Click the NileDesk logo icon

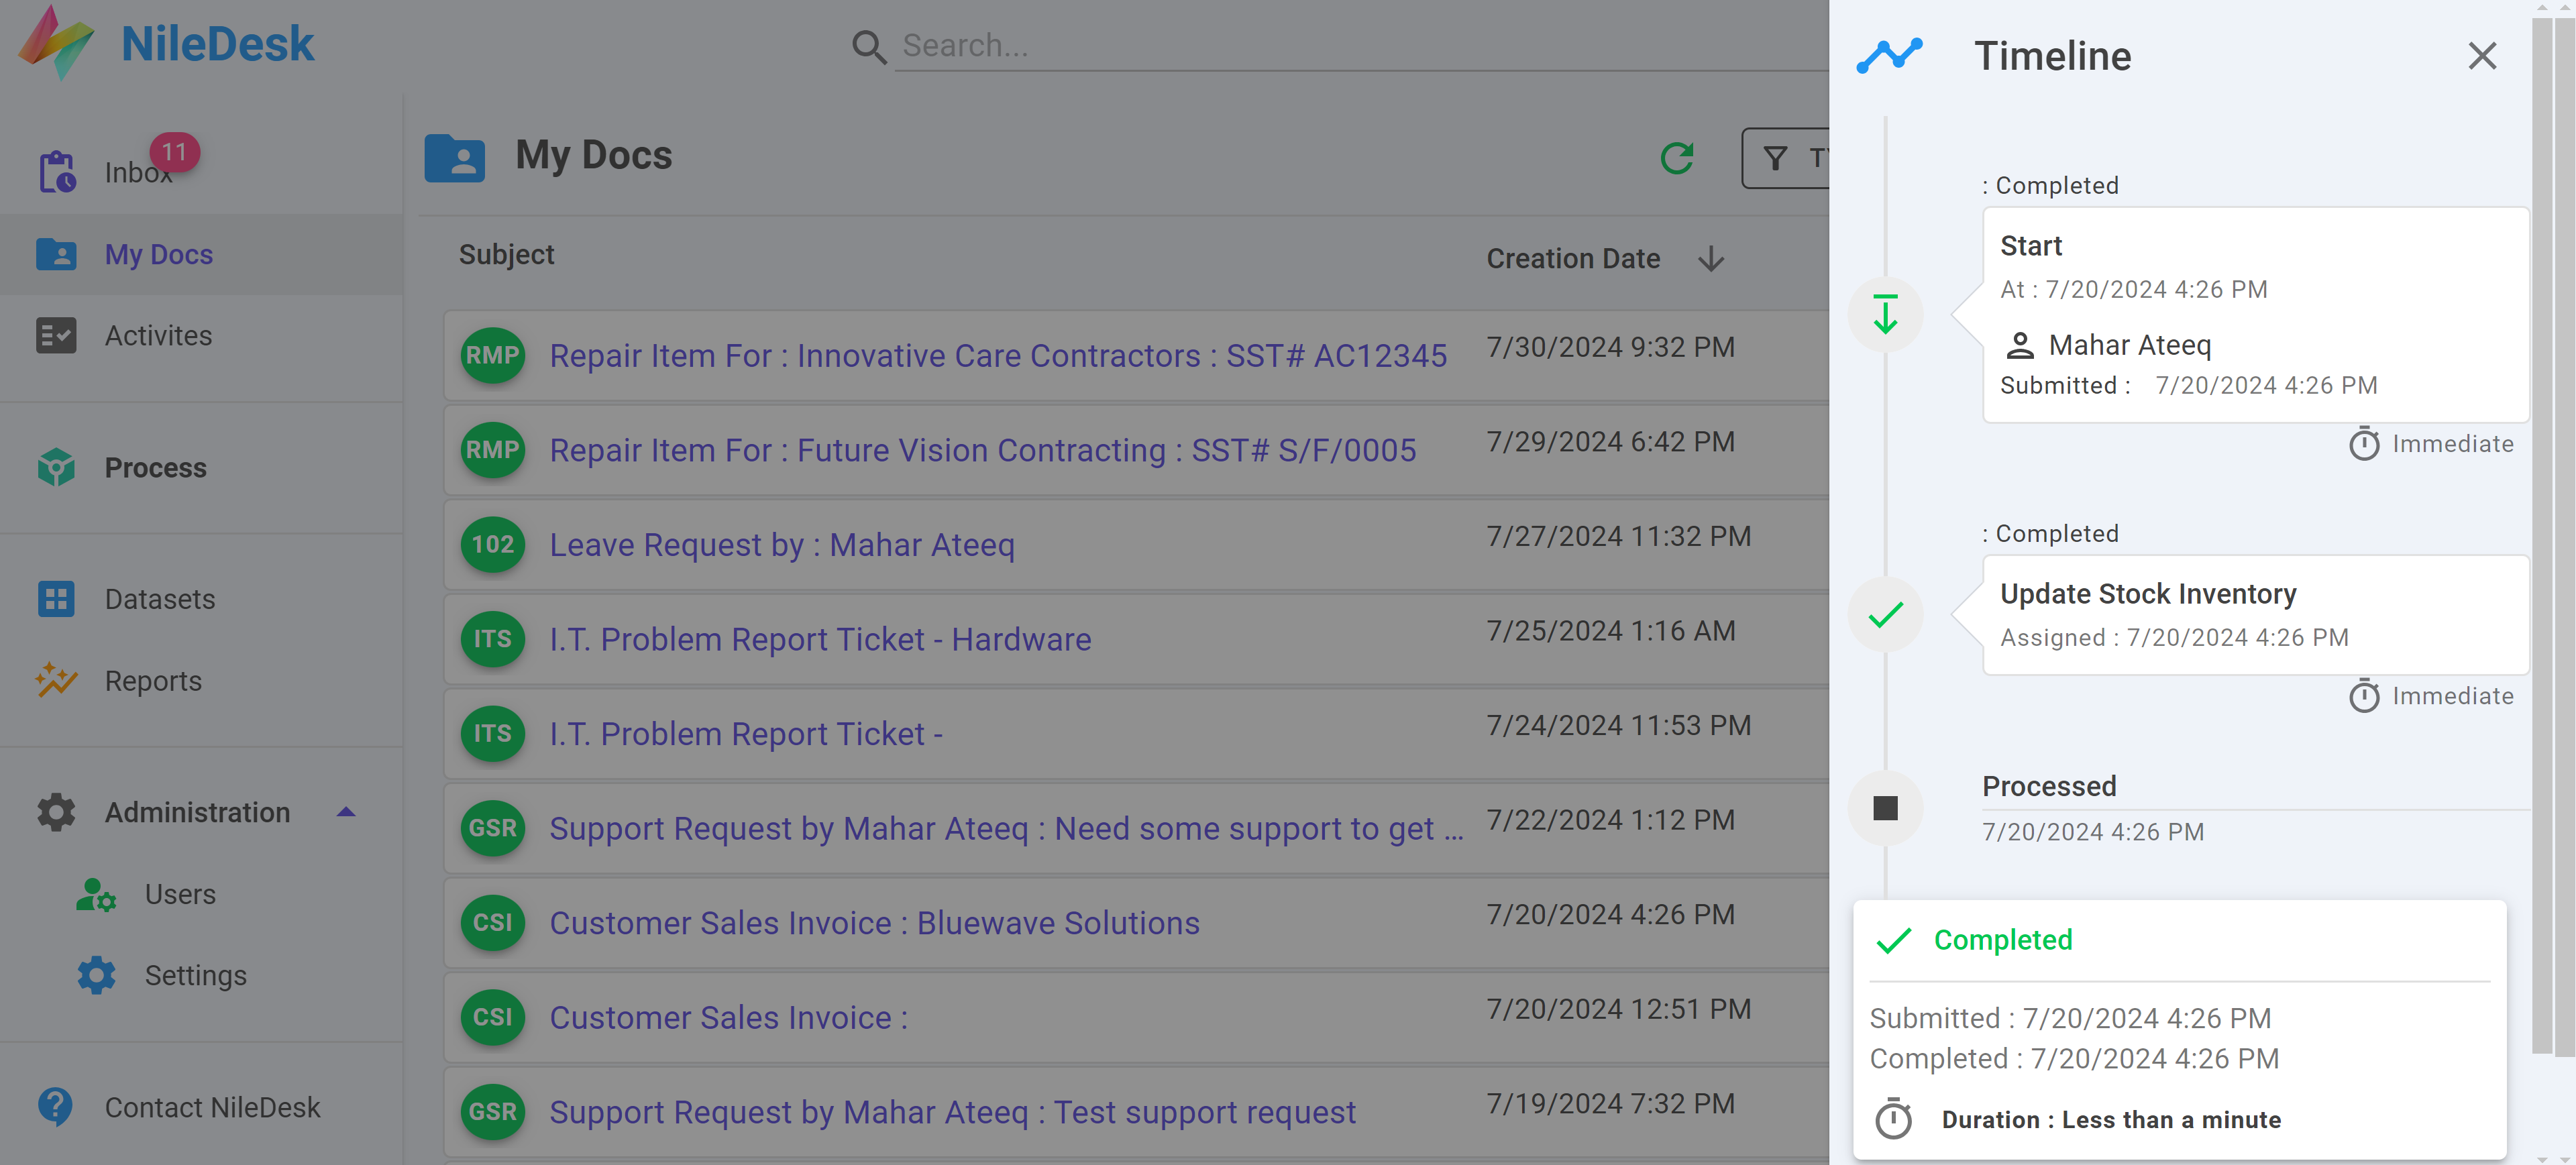tap(56, 44)
